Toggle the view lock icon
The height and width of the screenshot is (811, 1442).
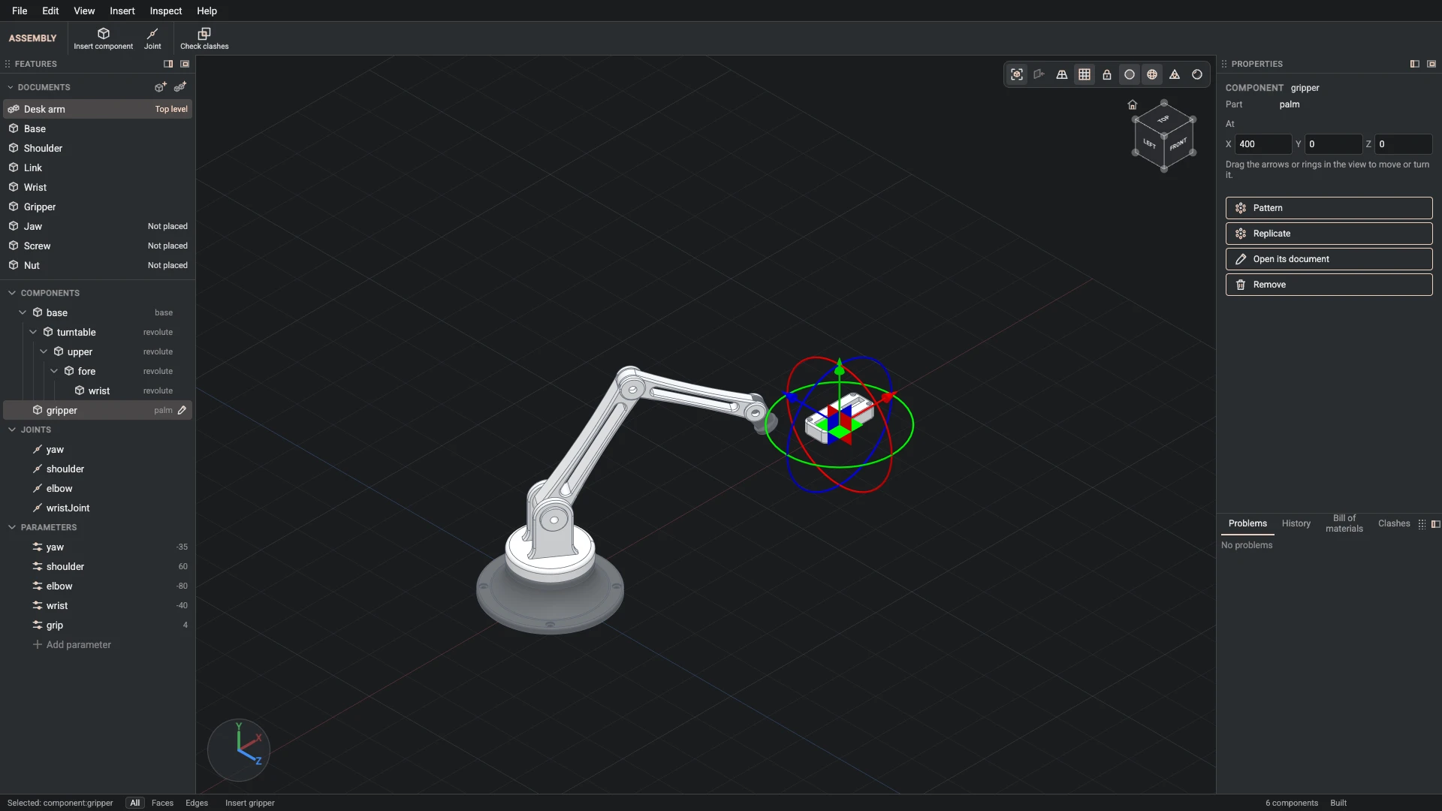coord(1107,74)
